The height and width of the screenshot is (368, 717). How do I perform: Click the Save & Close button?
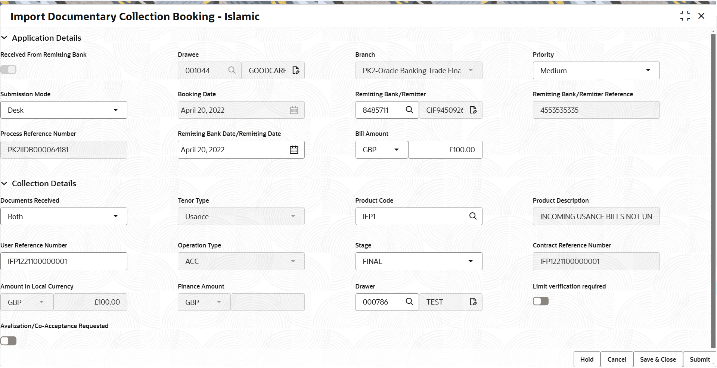[x=658, y=359]
